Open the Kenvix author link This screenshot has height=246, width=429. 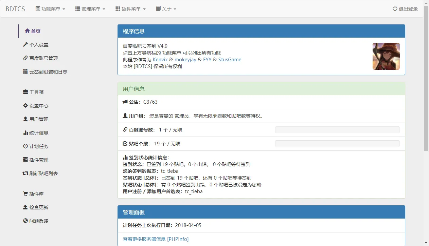[x=160, y=60]
